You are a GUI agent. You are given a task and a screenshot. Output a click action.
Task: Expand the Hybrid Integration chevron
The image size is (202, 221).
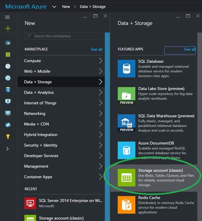click(x=101, y=135)
